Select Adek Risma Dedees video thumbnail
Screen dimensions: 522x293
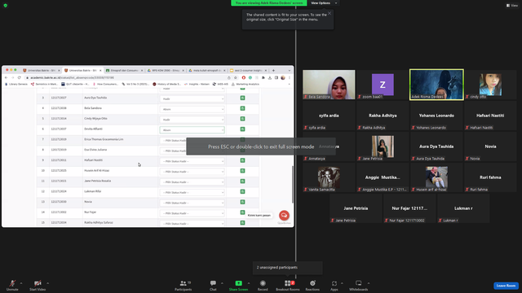pos(436,85)
